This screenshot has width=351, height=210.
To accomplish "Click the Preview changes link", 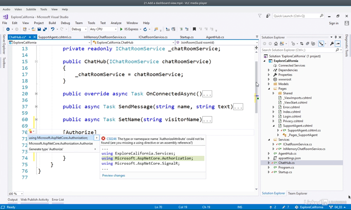I will click(x=113, y=175).
